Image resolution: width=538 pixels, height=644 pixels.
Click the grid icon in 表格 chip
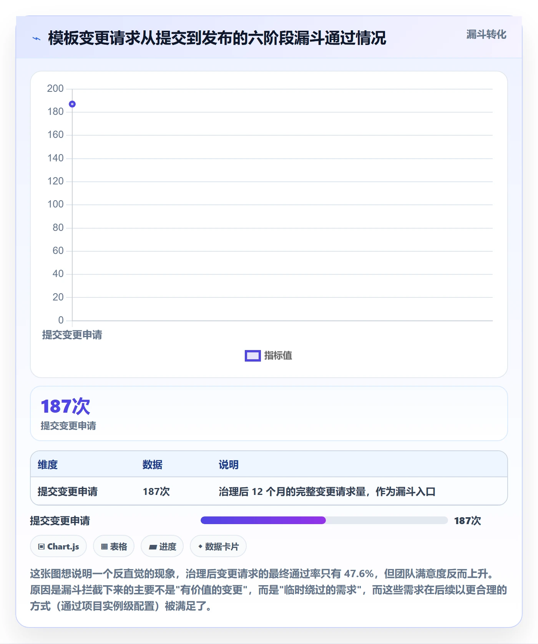click(x=105, y=547)
